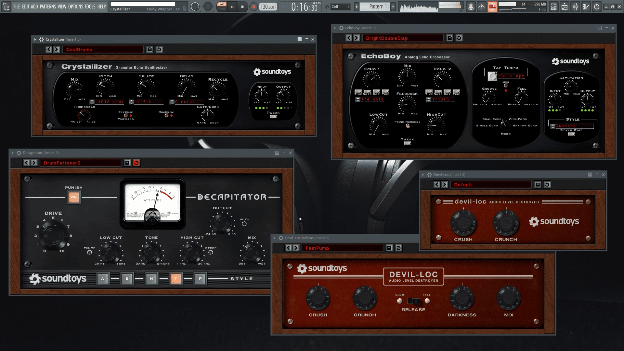
Task: Go to previous preset in Decapitator
Action: point(26,163)
